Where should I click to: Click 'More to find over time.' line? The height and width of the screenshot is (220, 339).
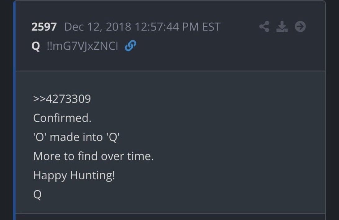point(93,156)
